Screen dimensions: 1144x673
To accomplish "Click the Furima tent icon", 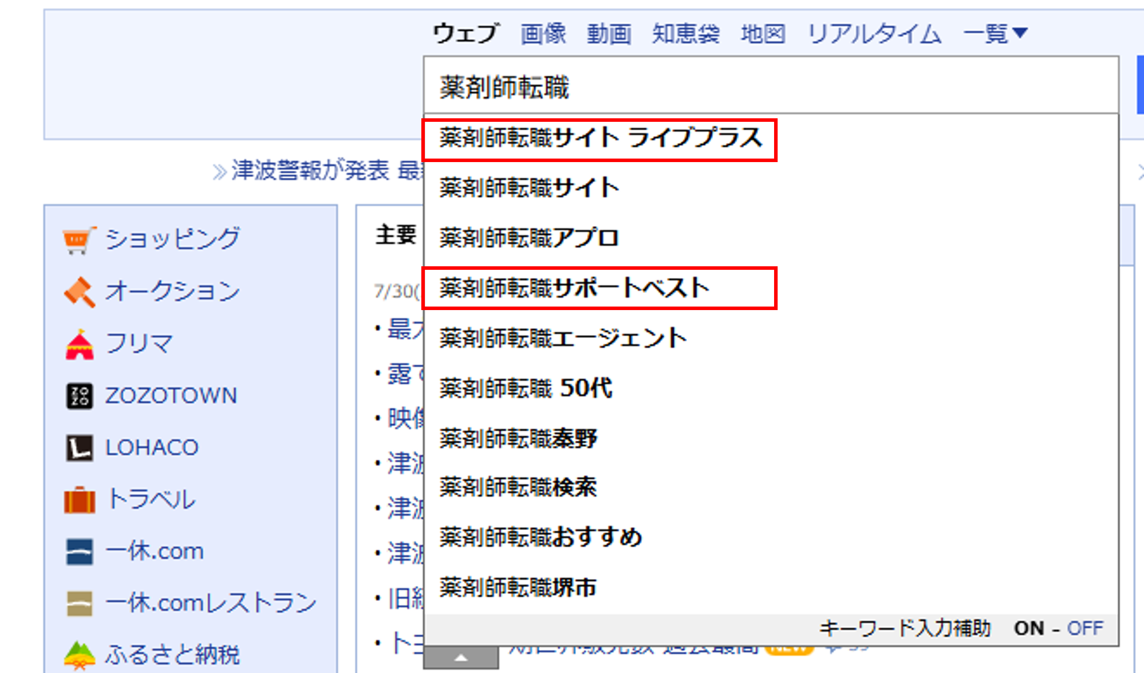I will (x=80, y=345).
